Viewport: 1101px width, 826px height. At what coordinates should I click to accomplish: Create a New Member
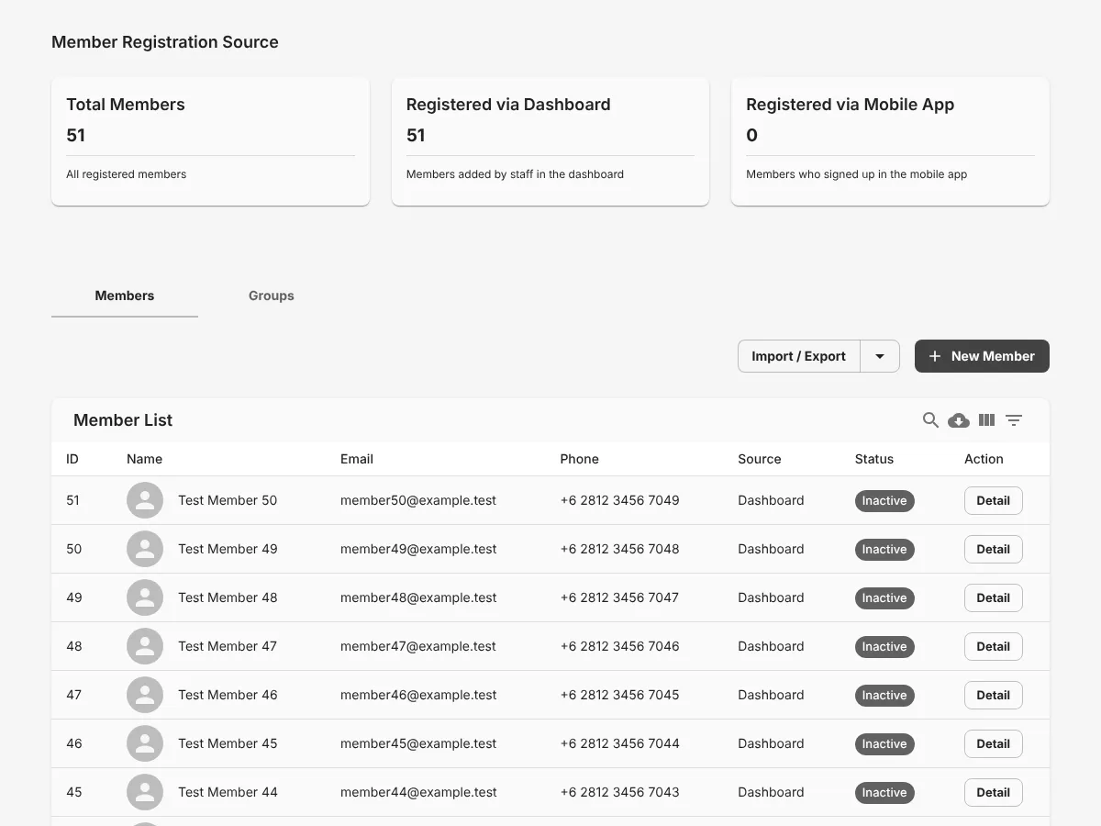click(x=982, y=356)
